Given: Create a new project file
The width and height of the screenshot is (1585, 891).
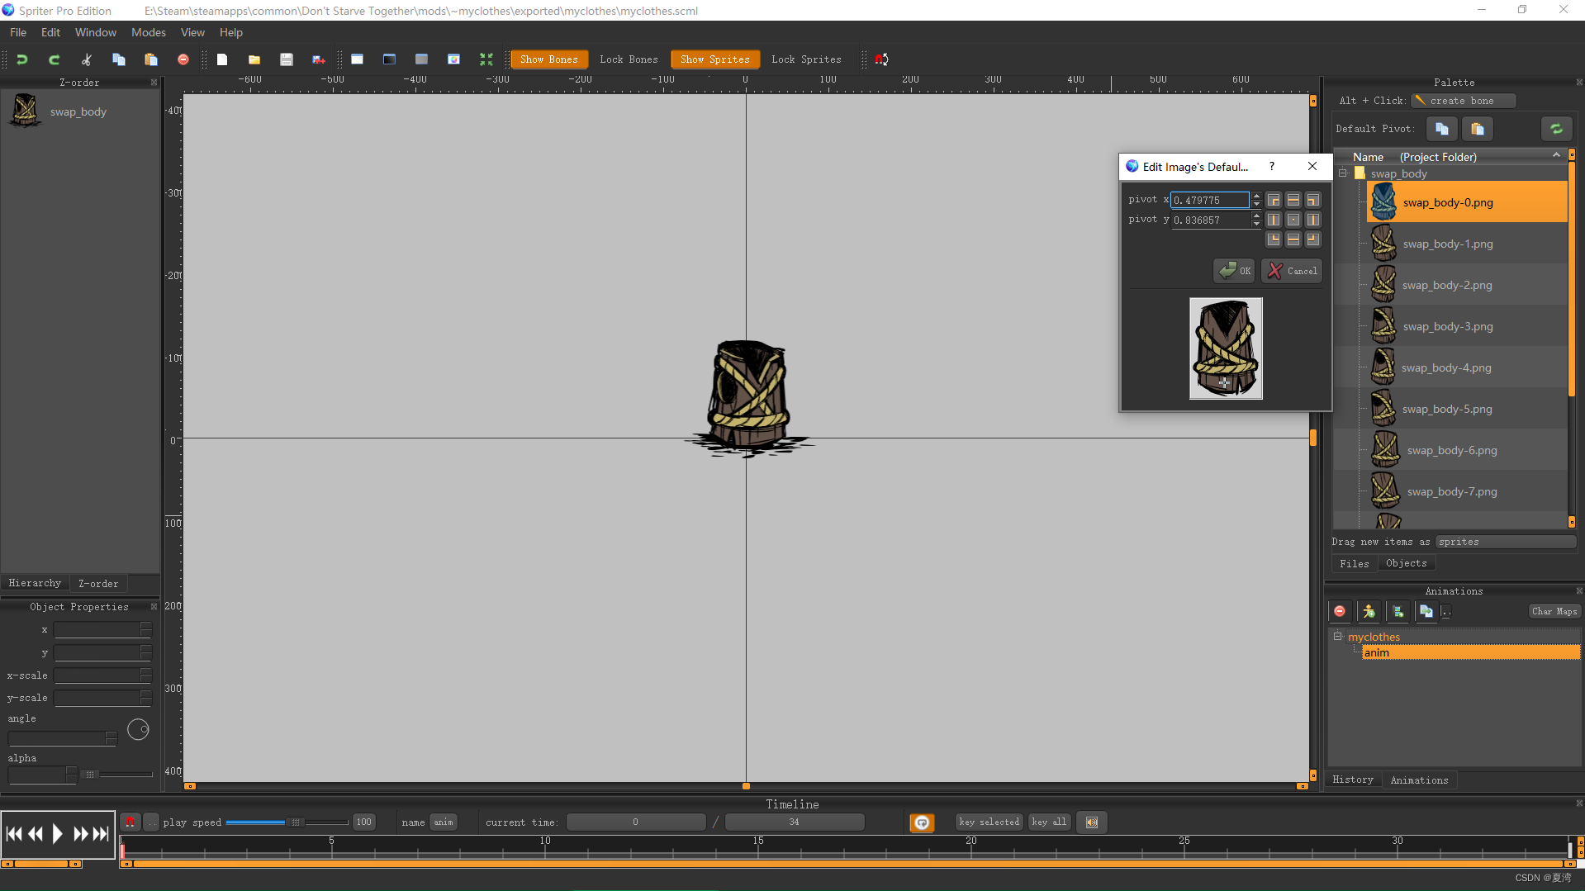Looking at the screenshot, I should pyautogui.click(x=222, y=59).
